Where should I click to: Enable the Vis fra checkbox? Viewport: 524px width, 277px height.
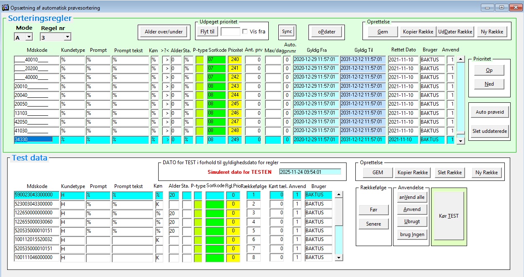(245, 32)
